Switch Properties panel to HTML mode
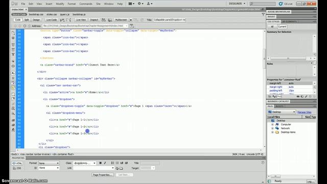 point(17,164)
